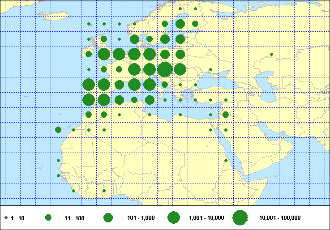Click the smallest legend circle for 1 - 10
Screen dimensions: 330x230
point(6,217)
